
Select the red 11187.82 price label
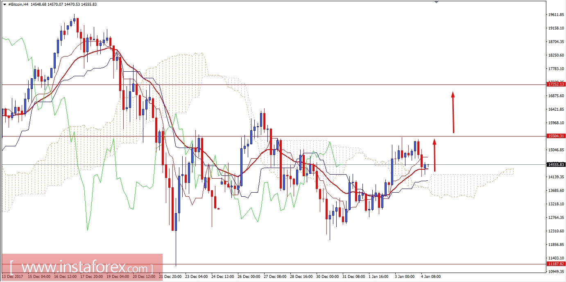[x=556, y=264]
